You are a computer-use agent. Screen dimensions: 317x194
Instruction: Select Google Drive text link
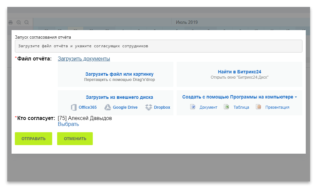(125, 107)
